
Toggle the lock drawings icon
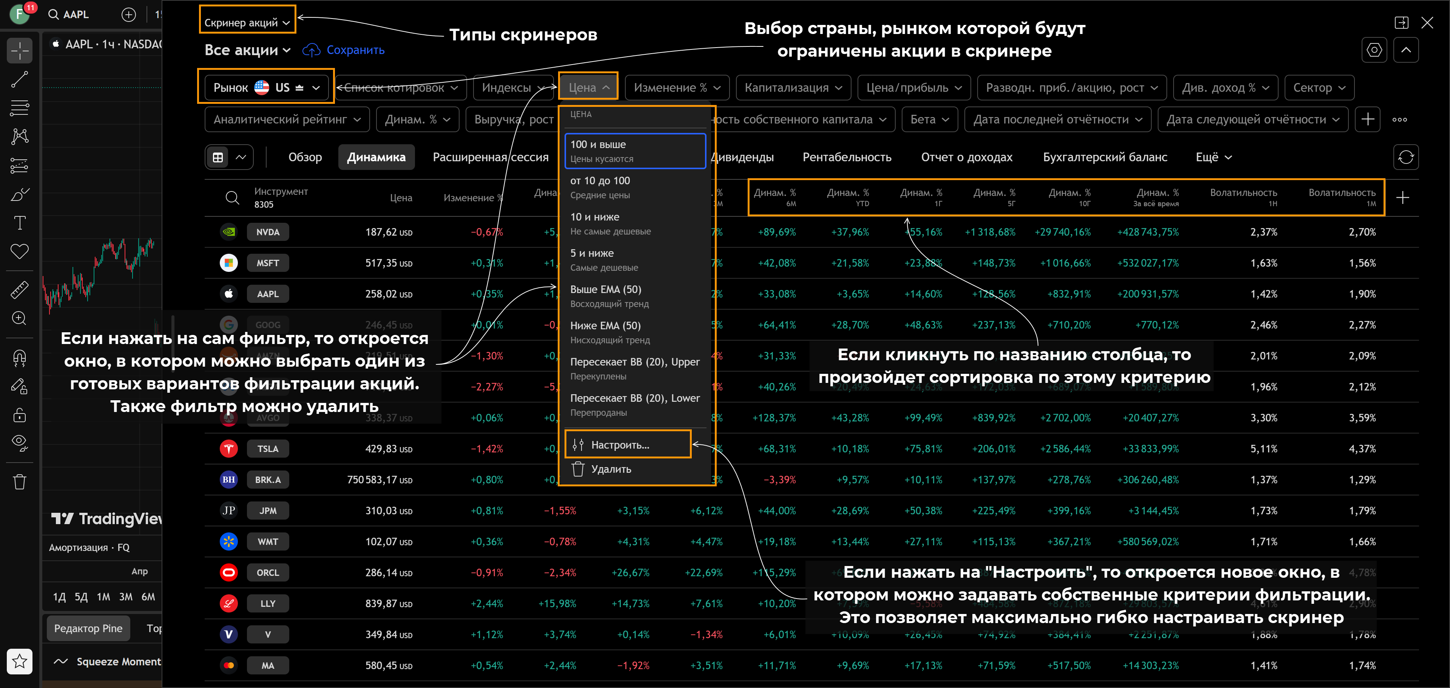point(20,415)
